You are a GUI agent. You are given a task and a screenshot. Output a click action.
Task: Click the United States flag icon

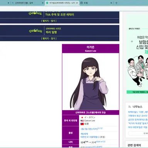tap(82, 121)
